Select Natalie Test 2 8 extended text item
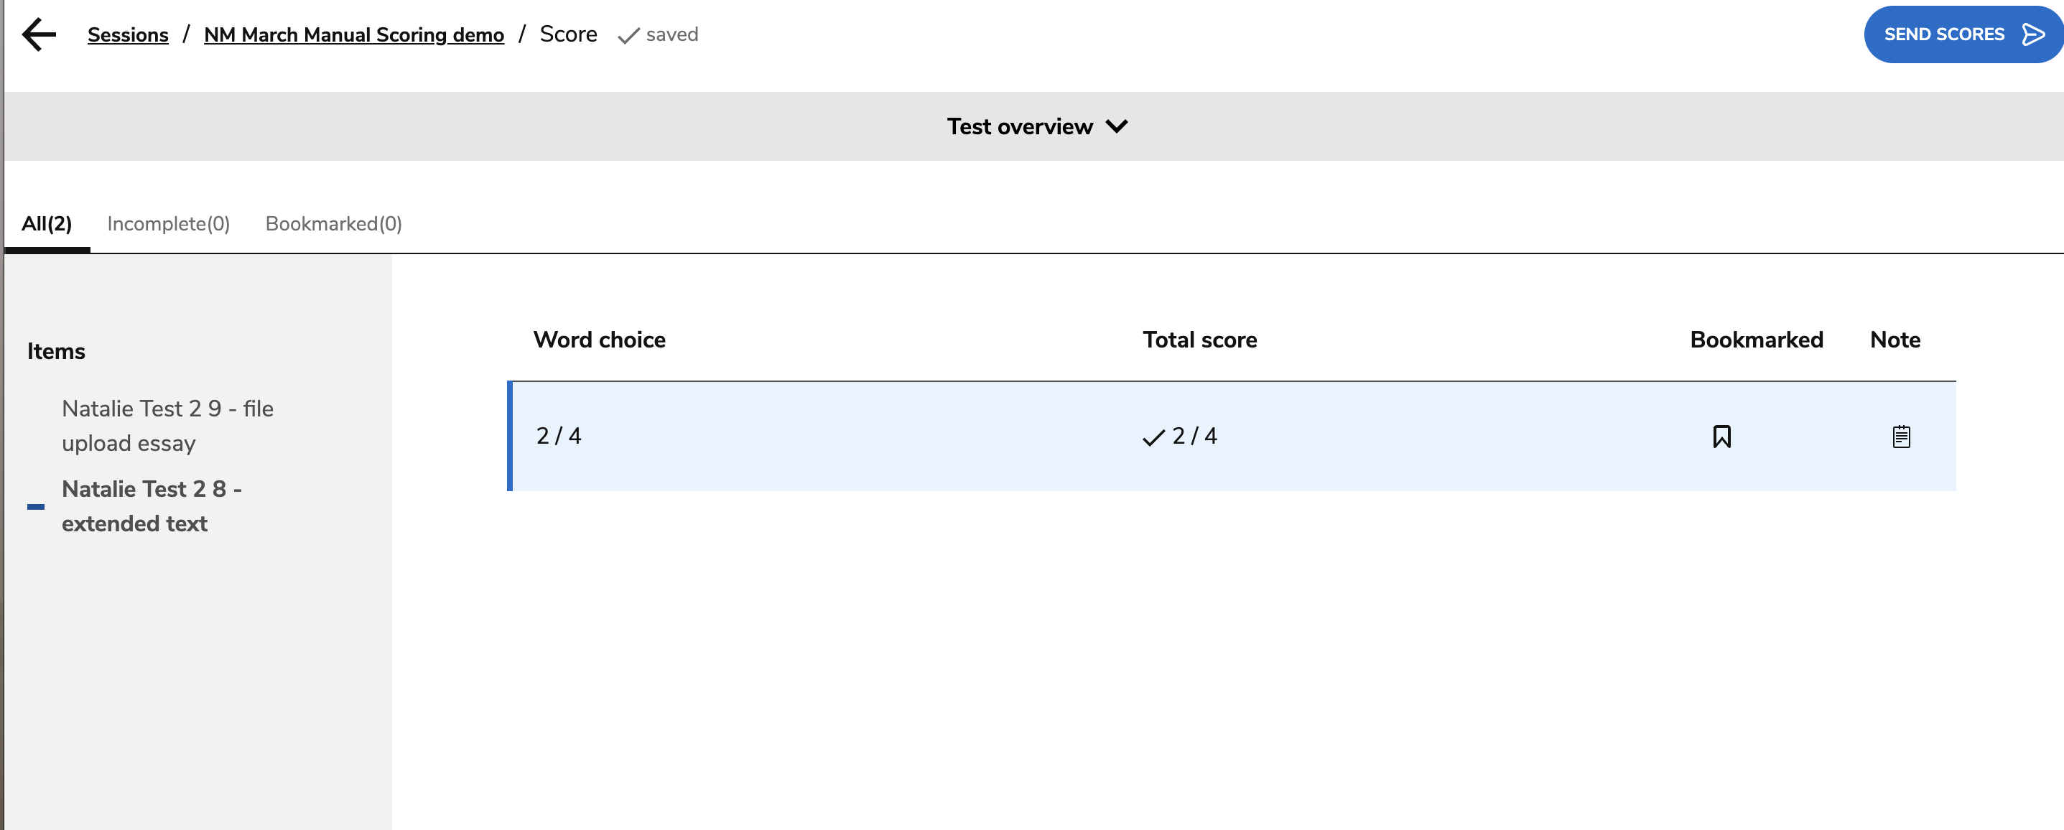The height and width of the screenshot is (830, 2064). (x=152, y=505)
